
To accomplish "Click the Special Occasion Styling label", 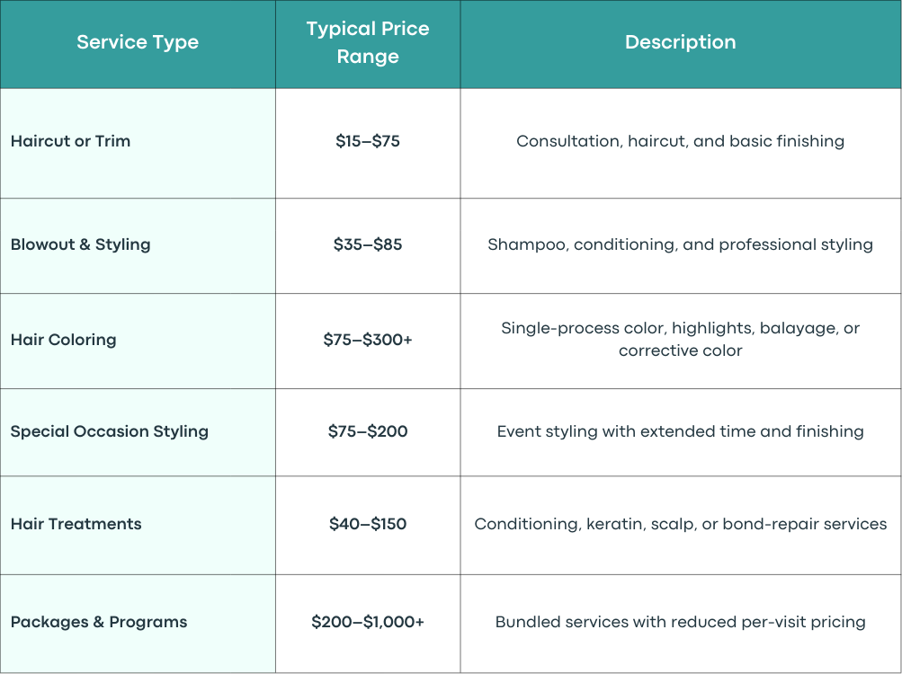I will pos(110,431).
